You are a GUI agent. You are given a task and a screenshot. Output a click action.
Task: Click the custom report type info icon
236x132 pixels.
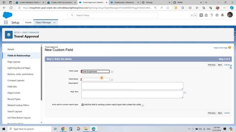click(143, 105)
